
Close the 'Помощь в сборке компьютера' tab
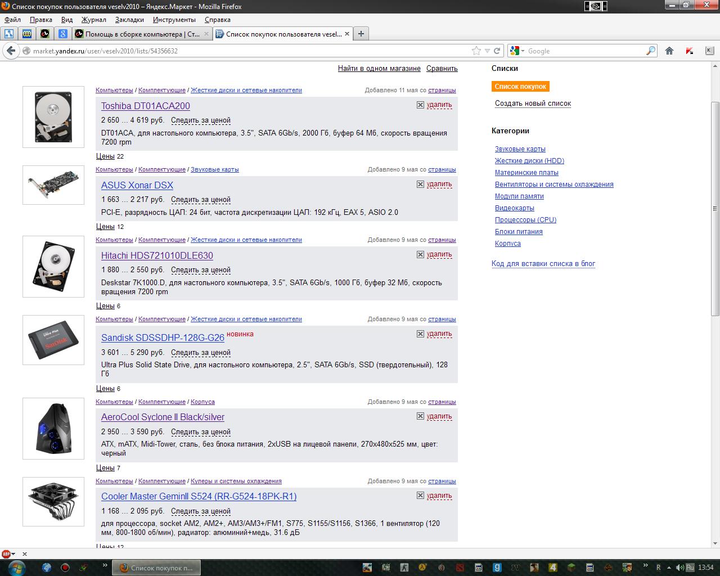[x=206, y=34]
